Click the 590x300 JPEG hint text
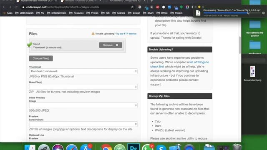The image size is (267, 150). [x=39, y=110]
